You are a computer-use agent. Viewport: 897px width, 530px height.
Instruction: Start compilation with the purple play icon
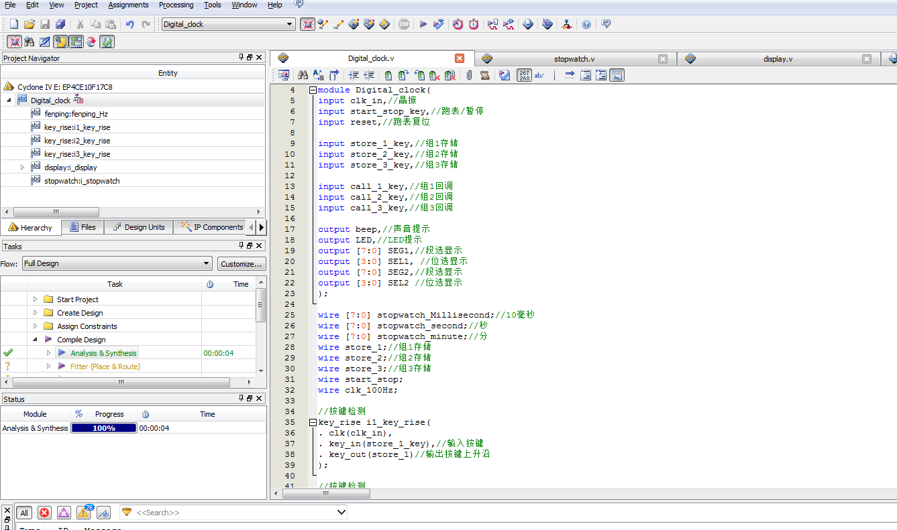(x=423, y=24)
